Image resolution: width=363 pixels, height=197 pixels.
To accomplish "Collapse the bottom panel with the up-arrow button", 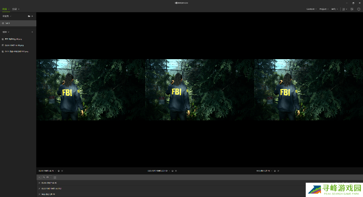I will (39, 177).
